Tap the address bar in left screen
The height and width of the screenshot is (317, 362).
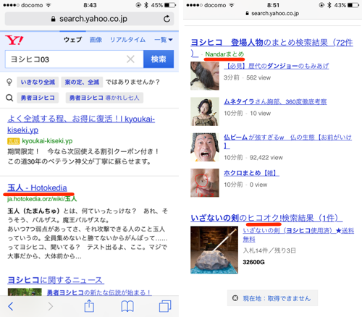89,19
